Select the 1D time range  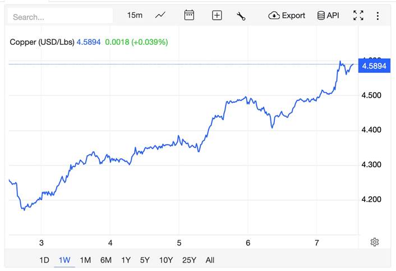click(44, 260)
